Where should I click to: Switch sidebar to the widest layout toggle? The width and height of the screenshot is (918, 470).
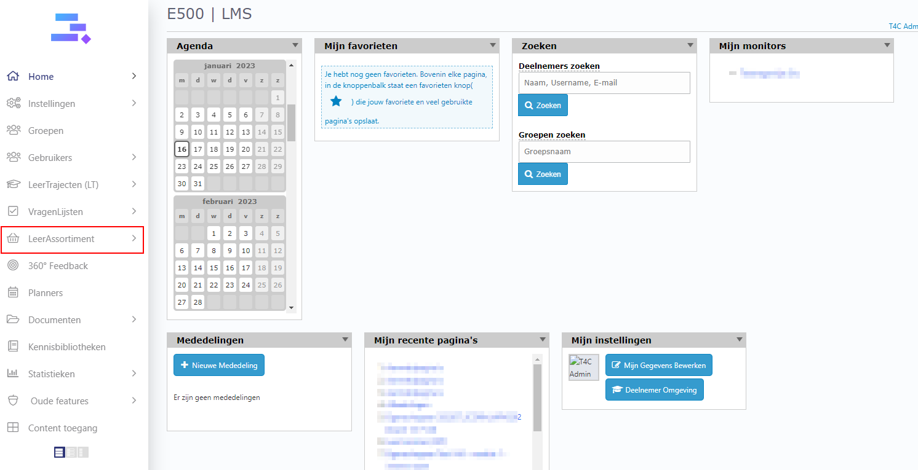pyautogui.click(x=59, y=452)
